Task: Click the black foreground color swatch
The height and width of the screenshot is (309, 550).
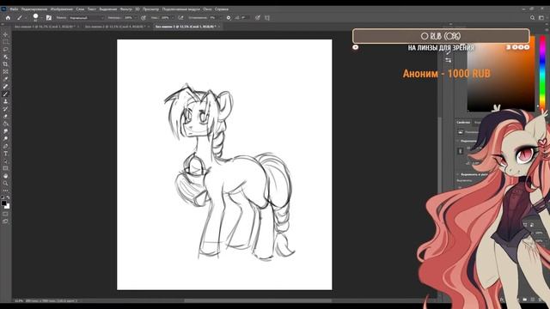Action: (x=3, y=203)
